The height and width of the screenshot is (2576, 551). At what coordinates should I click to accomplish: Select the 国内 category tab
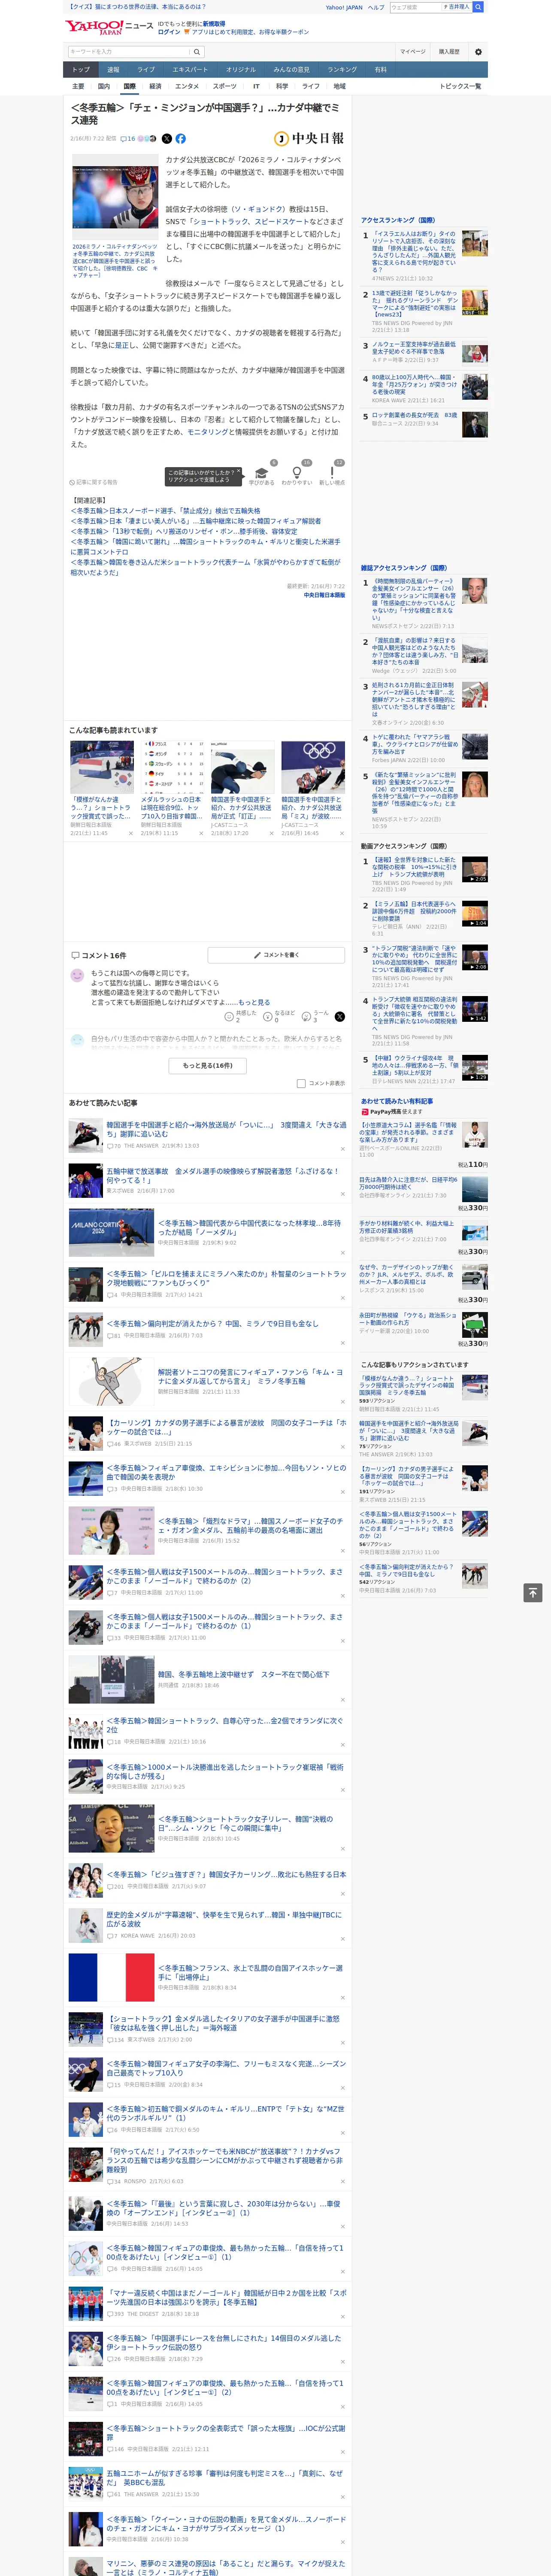[103, 87]
